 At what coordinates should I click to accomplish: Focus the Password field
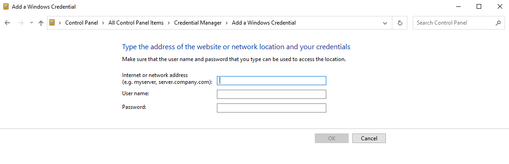(x=272, y=108)
